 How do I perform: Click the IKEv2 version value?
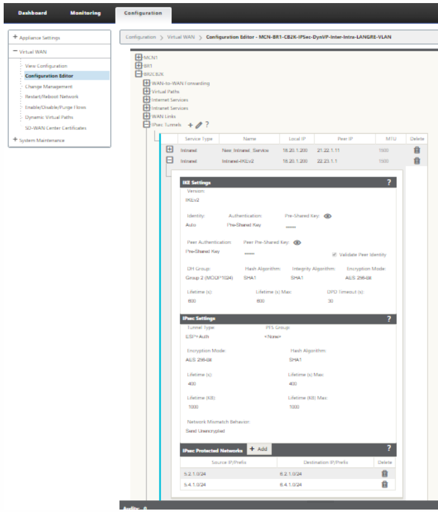point(193,200)
